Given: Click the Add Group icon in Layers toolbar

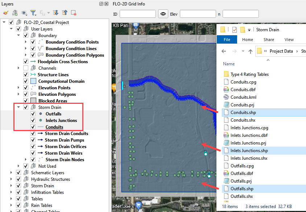Looking at the screenshot, I should [x=15, y=13].
